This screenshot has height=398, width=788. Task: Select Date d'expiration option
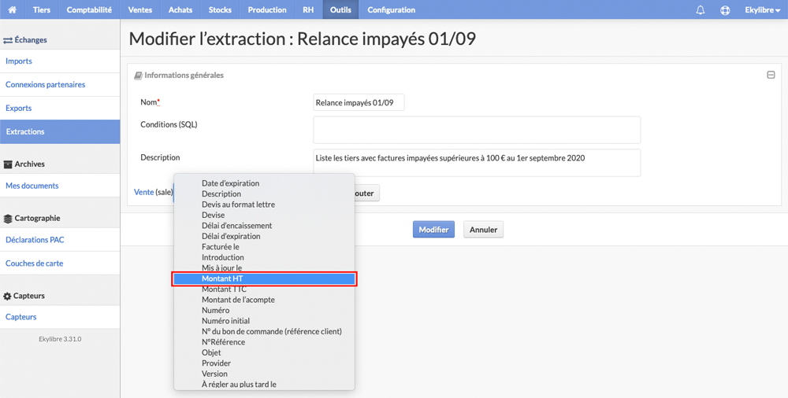pos(264,183)
